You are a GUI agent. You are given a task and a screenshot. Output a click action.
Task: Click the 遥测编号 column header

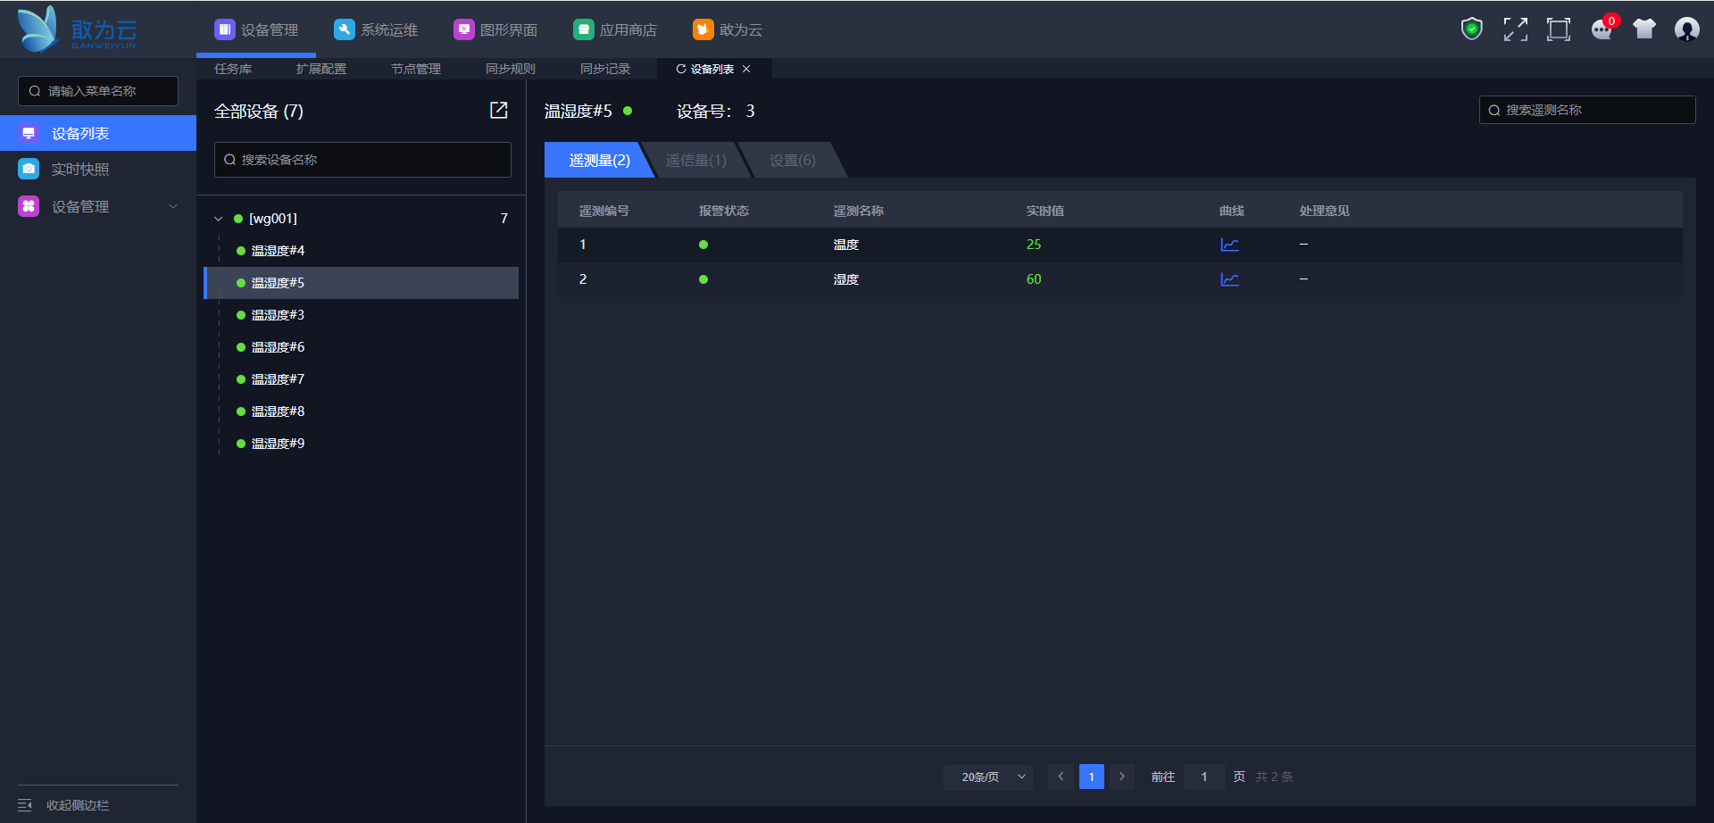tap(604, 211)
